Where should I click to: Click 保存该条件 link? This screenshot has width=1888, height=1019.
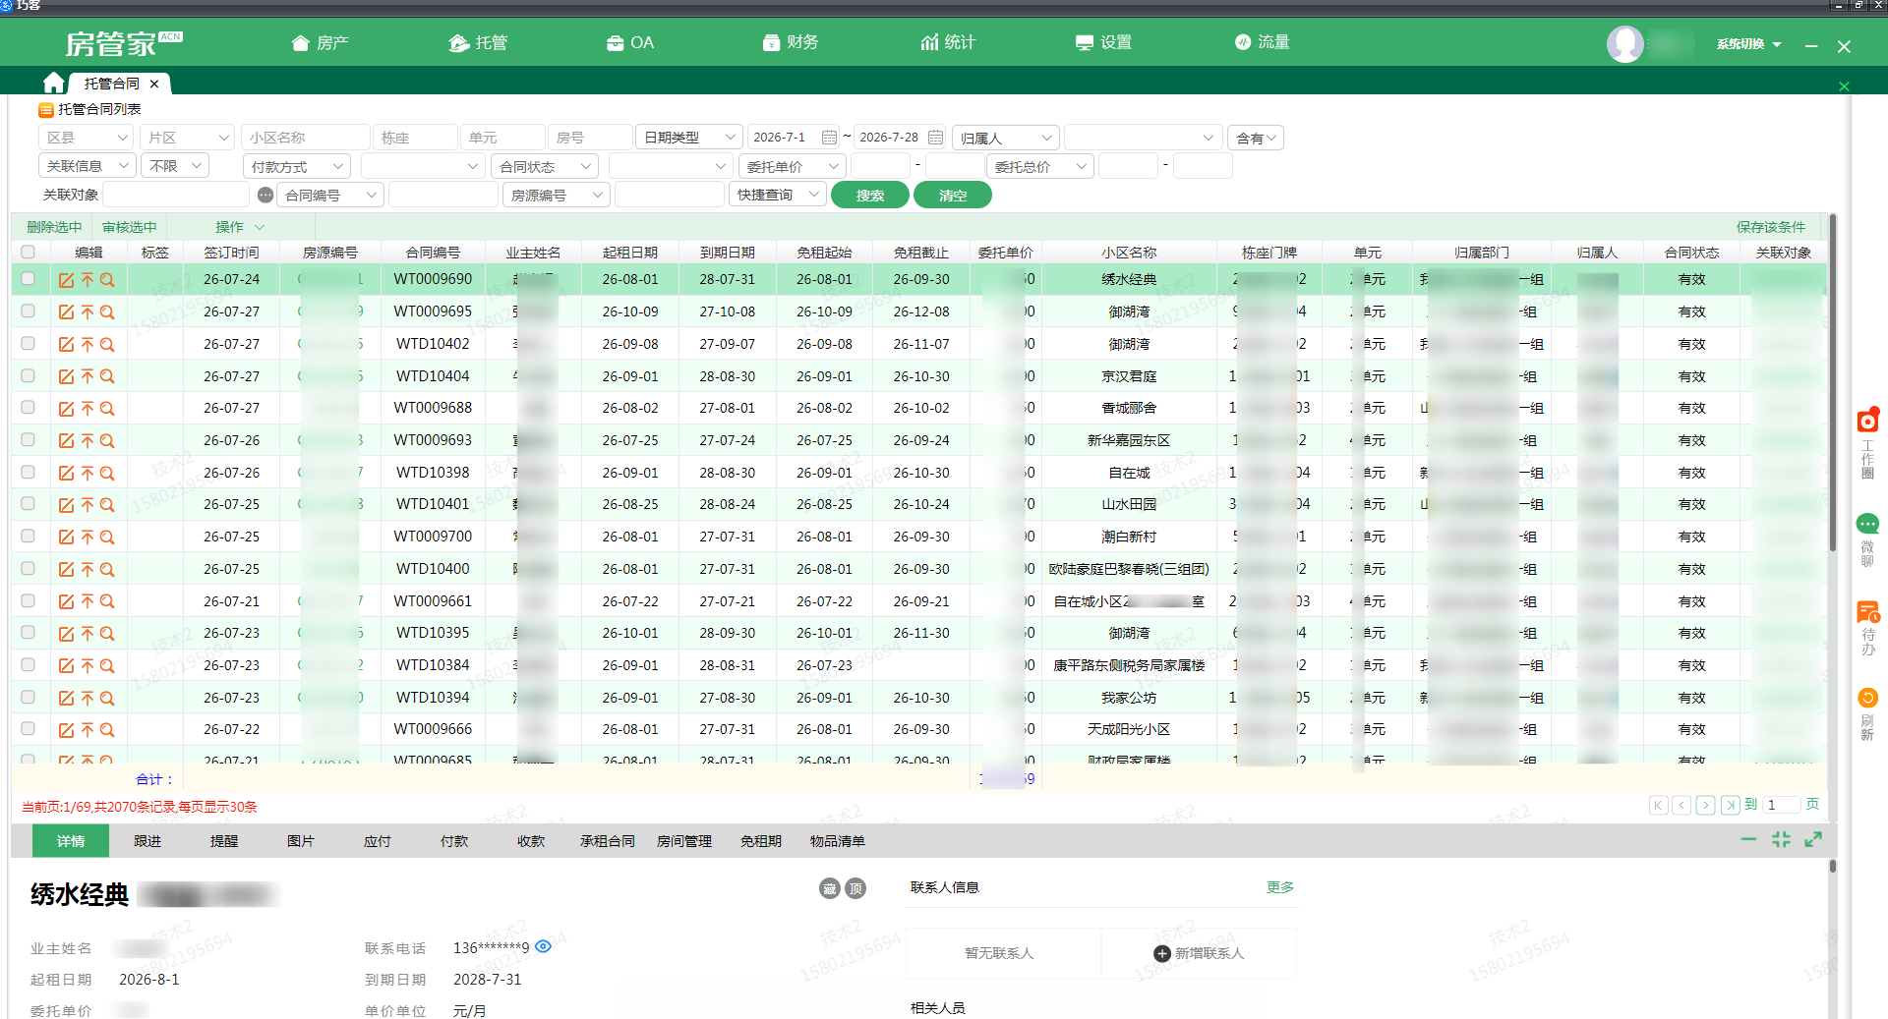click(x=1771, y=227)
